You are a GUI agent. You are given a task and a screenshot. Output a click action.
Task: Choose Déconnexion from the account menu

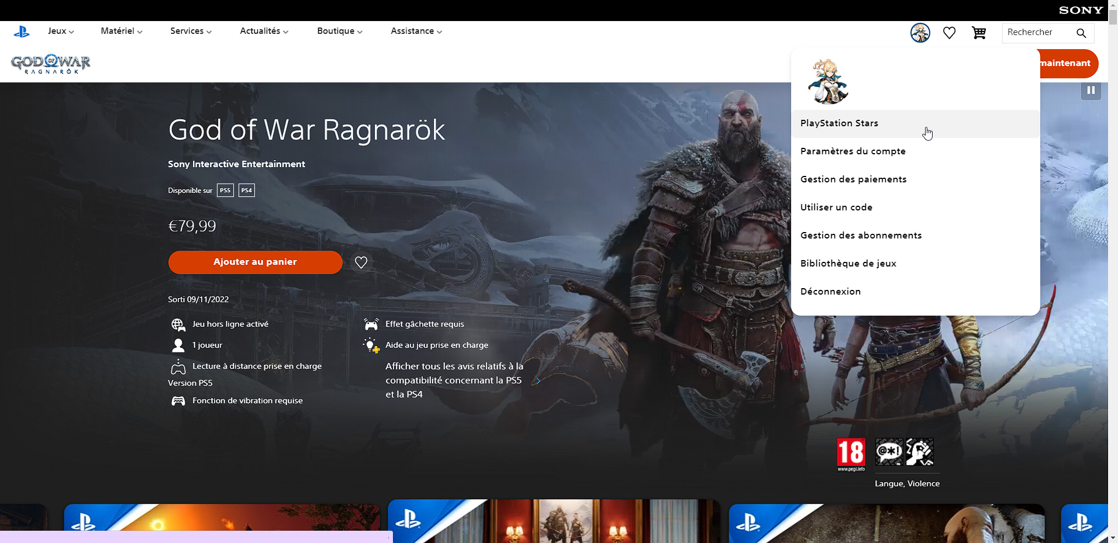830,291
